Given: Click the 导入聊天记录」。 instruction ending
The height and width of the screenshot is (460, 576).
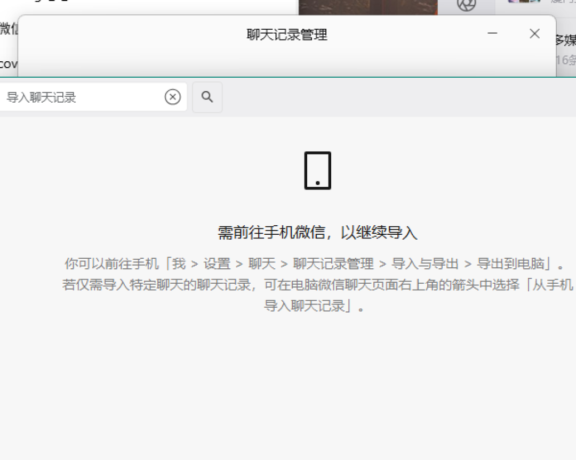Looking at the screenshot, I should pyautogui.click(x=315, y=306).
